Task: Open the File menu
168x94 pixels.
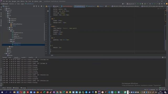Action: coord(4,1)
